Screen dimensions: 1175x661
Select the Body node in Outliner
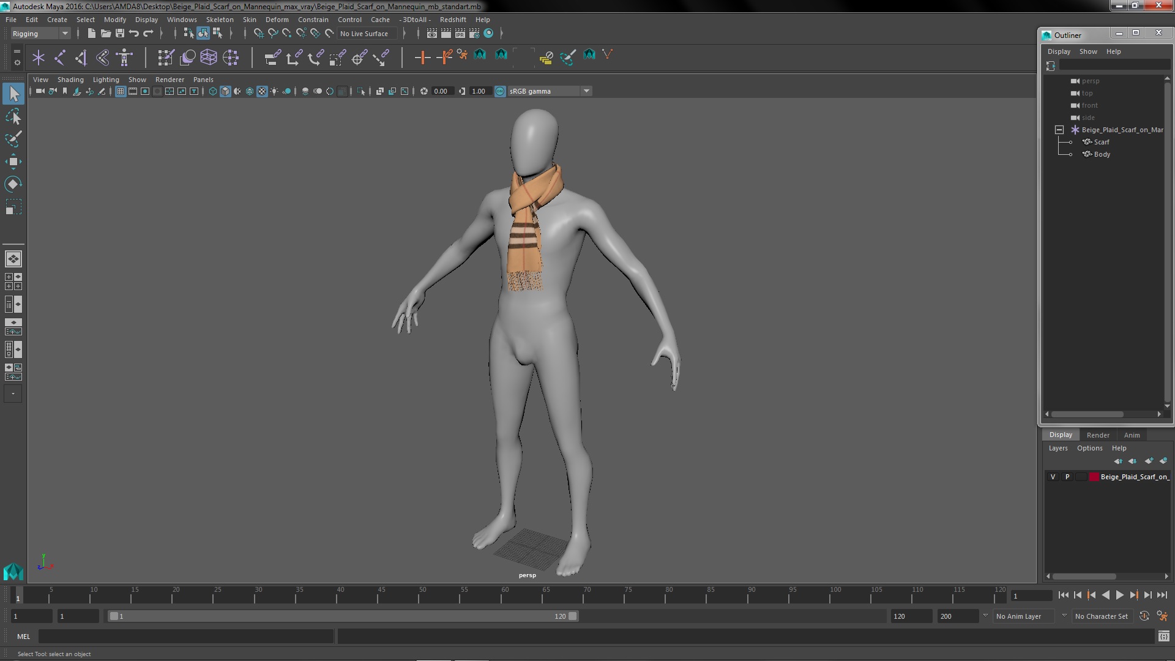pos(1102,154)
